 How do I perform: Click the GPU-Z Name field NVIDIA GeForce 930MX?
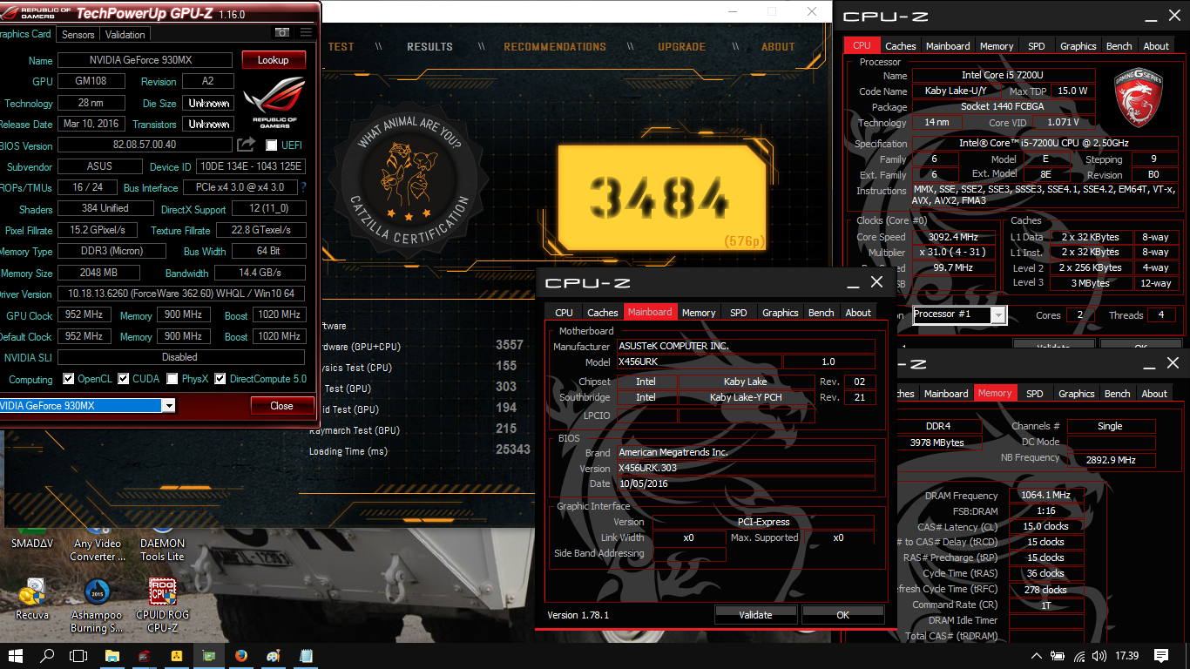[x=145, y=60]
